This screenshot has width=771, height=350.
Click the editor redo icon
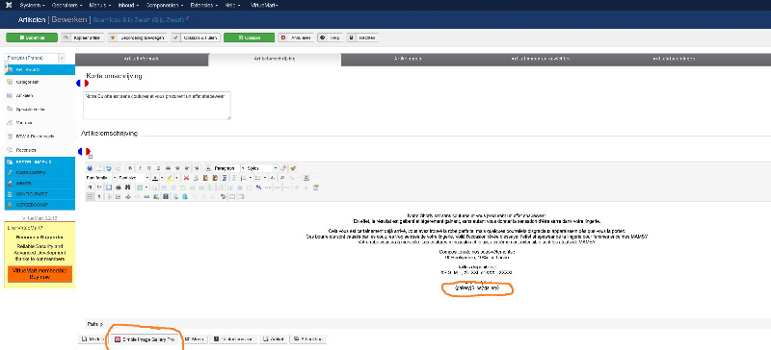pyautogui.click(x=118, y=168)
